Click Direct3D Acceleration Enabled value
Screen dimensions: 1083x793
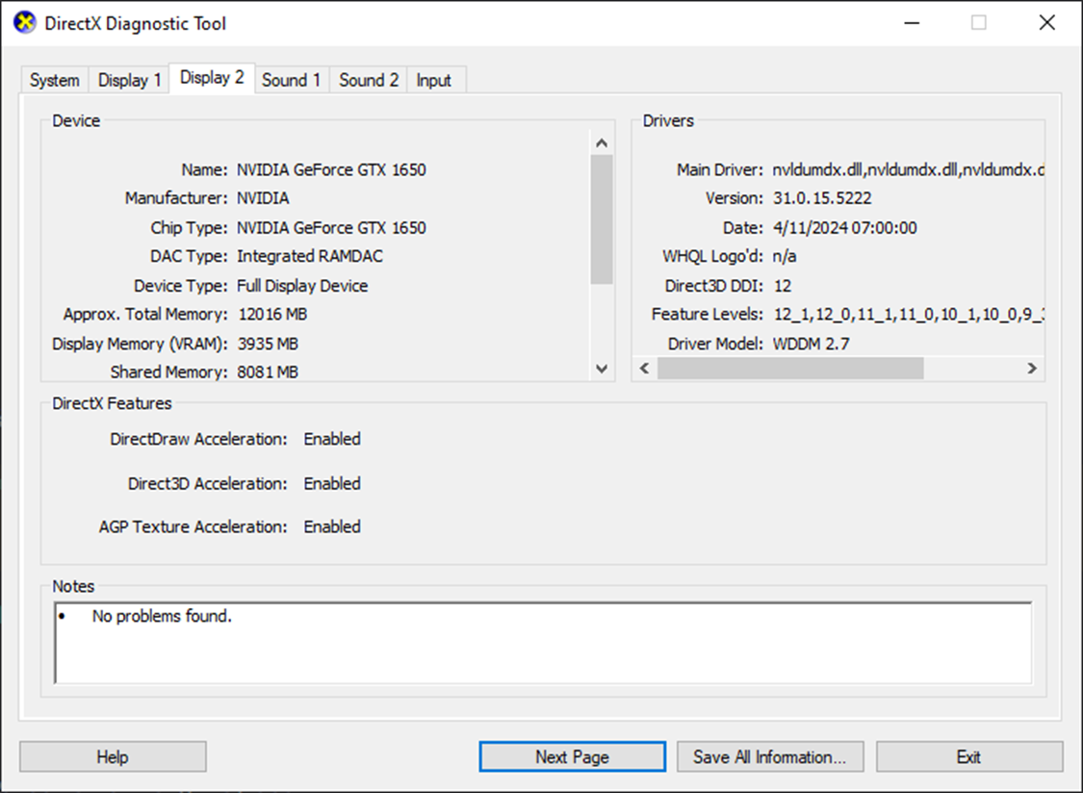click(x=332, y=483)
